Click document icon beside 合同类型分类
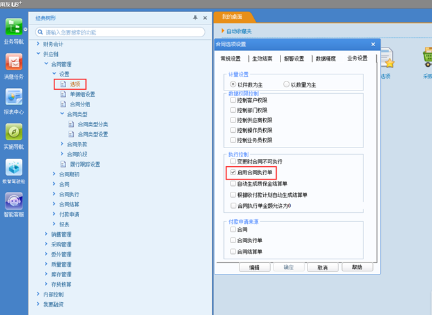Viewport: 432px width, 315px height. tap(71, 124)
